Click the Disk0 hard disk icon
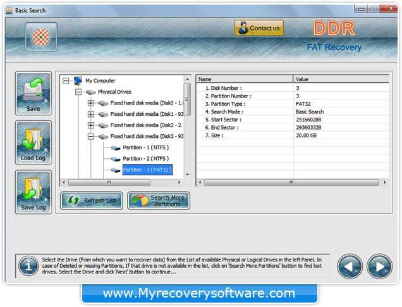Screen dimensions: 402x307 click(103, 103)
